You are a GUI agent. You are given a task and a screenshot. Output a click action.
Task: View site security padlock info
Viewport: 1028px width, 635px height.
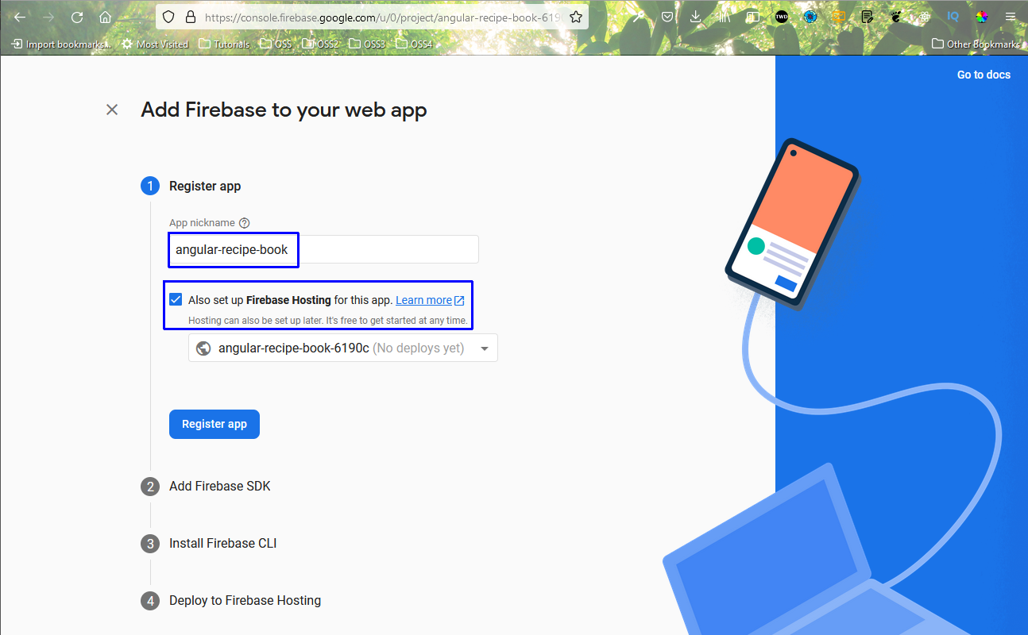pos(189,17)
